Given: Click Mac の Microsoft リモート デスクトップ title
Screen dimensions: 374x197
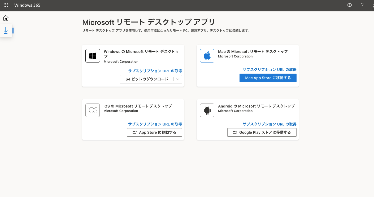Looking at the screenshot, I should coord(253,52).
